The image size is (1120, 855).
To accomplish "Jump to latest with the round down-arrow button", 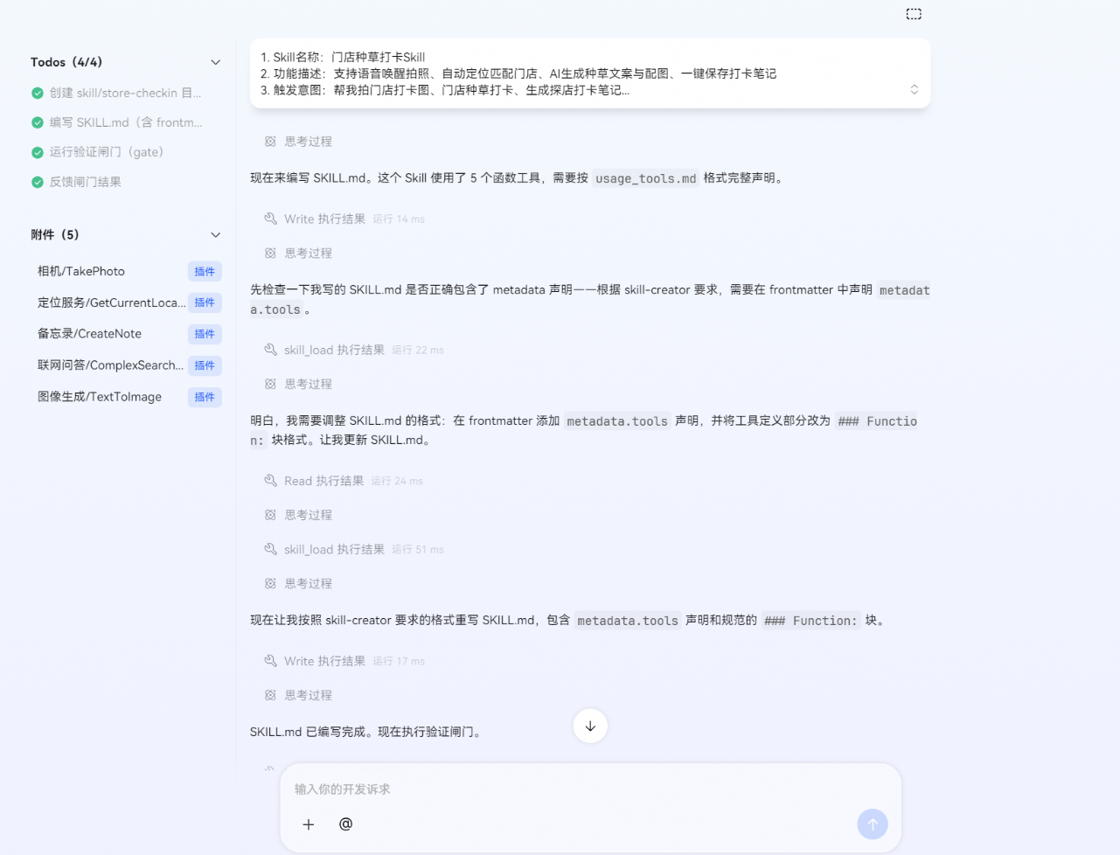I will pyautogui.click(x=590, y=726).
